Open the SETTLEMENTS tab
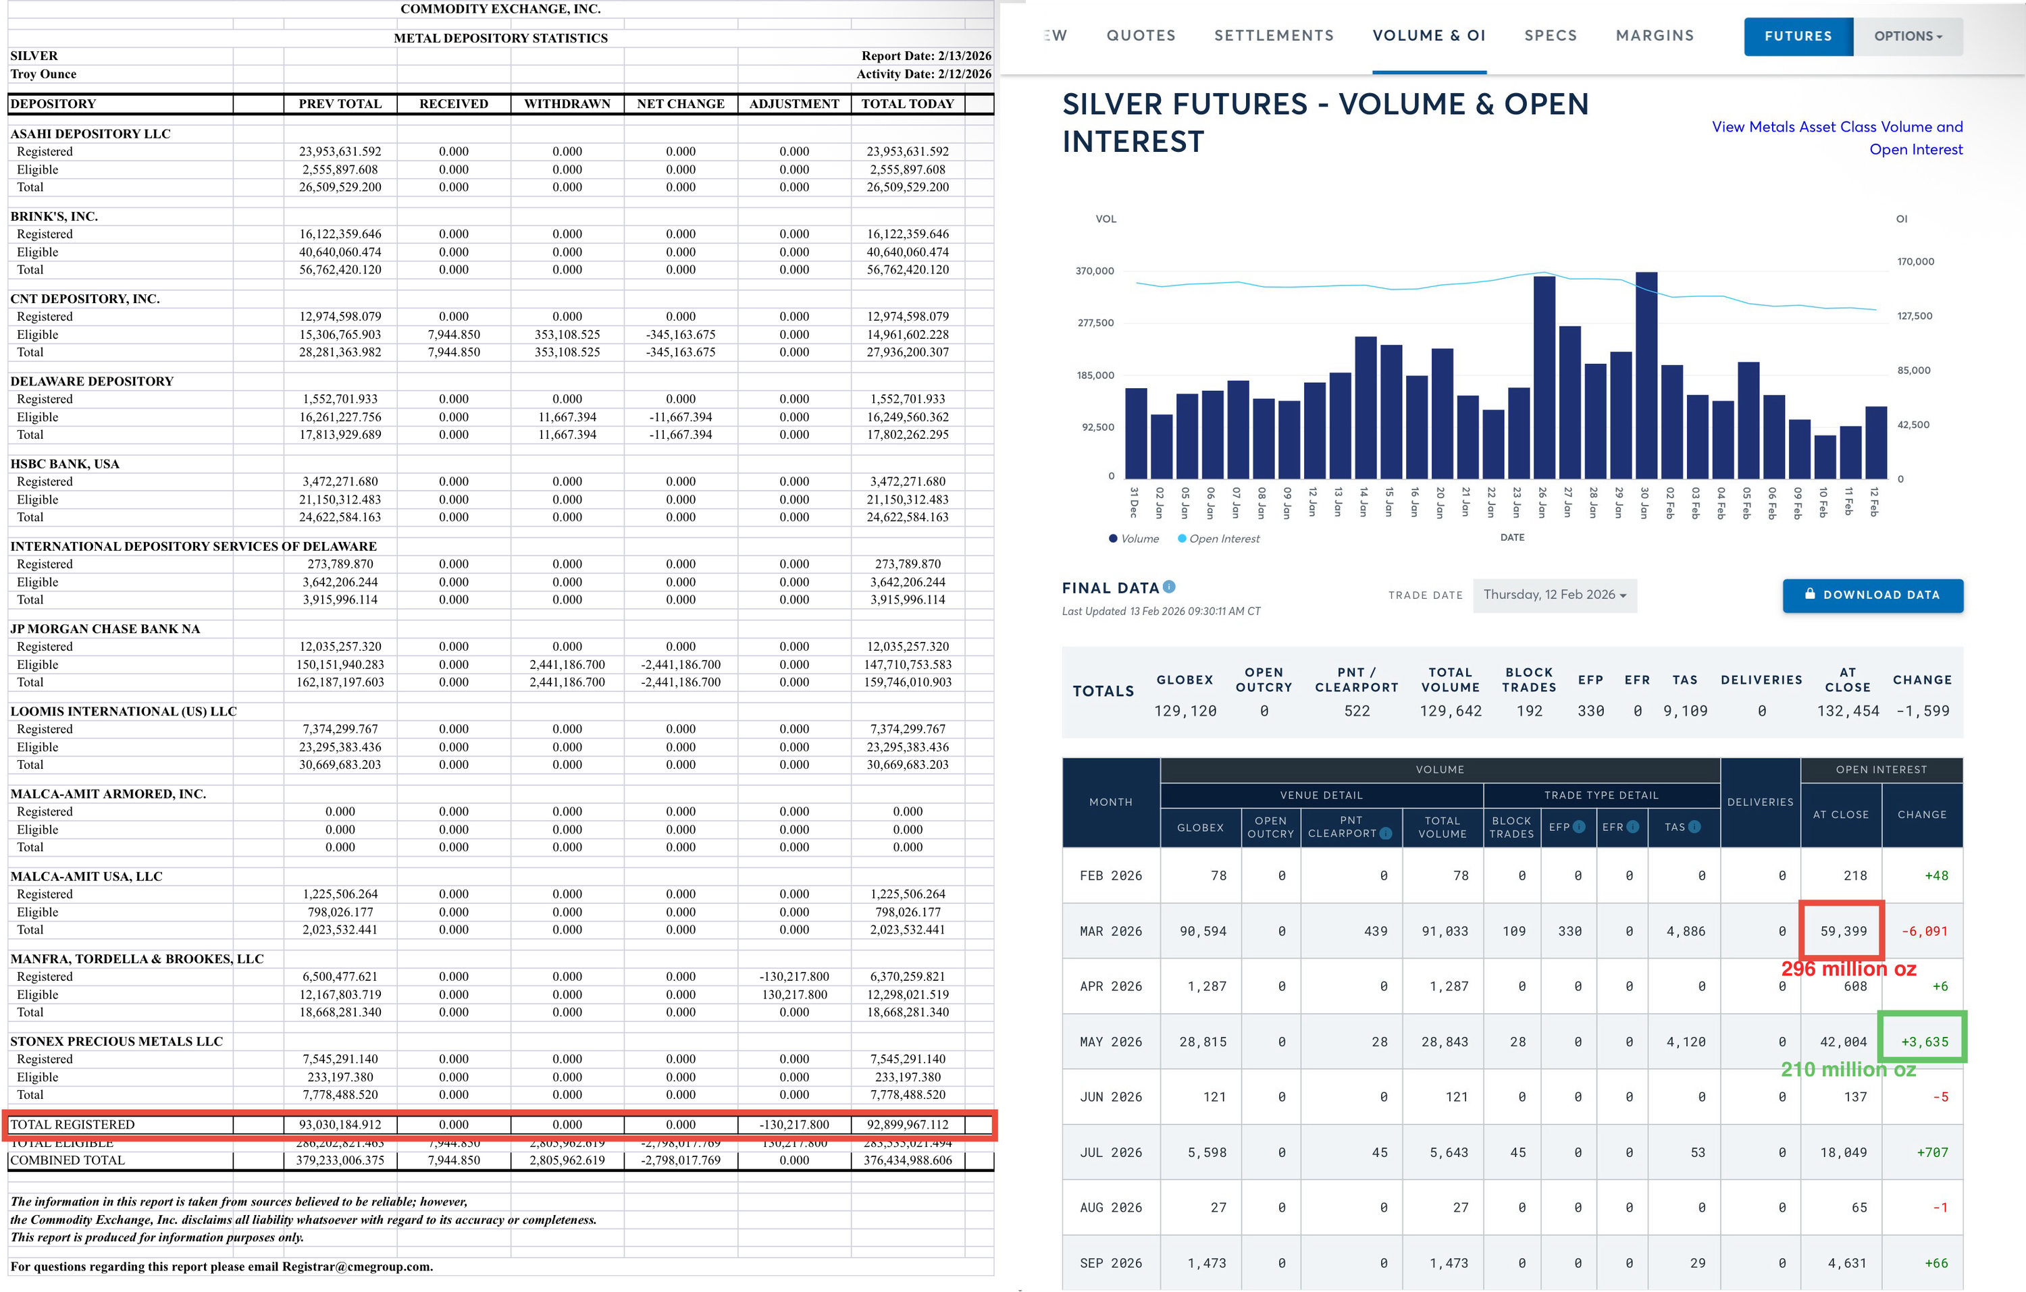This screenshot has width=2026, height=1292. pyautogui.click(x=1274, y=35)
